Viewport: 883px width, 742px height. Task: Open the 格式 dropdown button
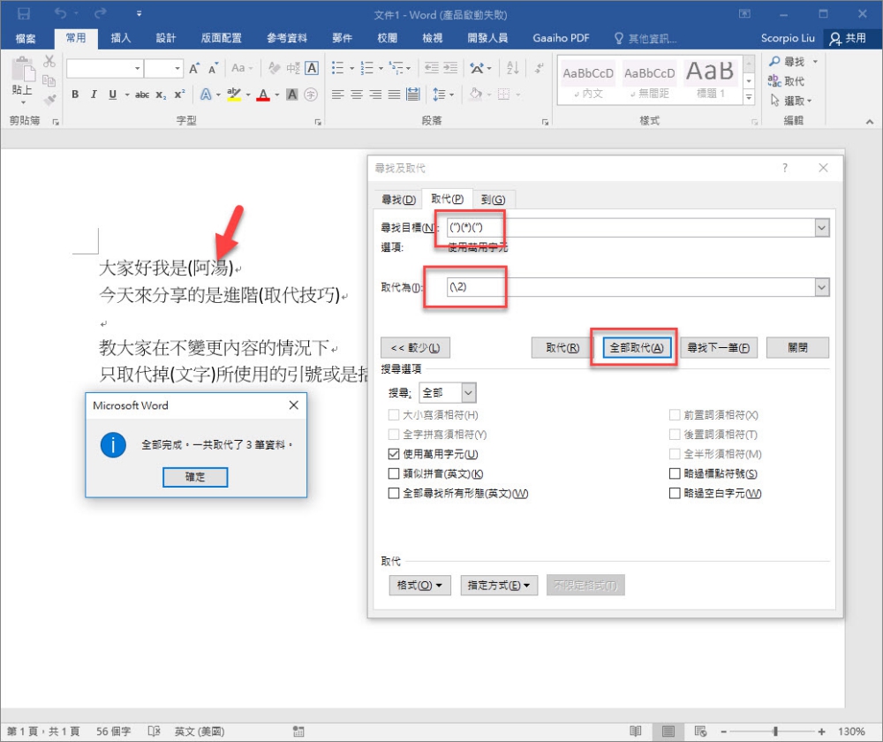point(419,586)
